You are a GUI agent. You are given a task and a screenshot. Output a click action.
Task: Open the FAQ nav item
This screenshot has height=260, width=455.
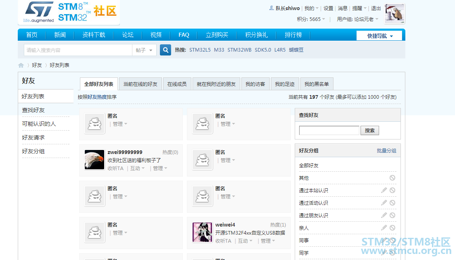coord(184,35)
